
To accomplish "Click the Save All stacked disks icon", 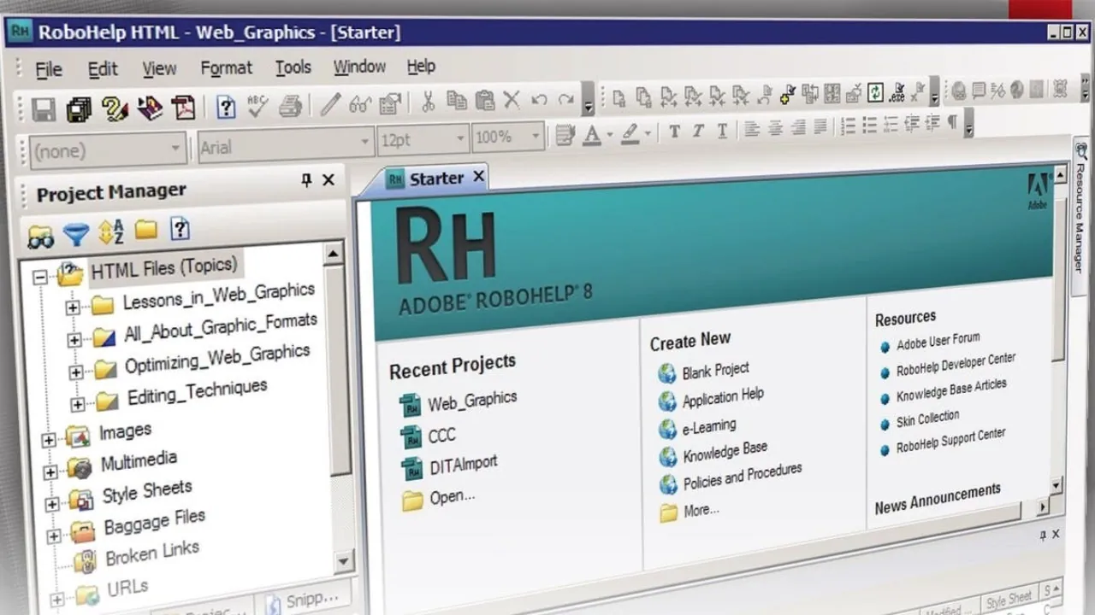I will (x=79, y=108).
